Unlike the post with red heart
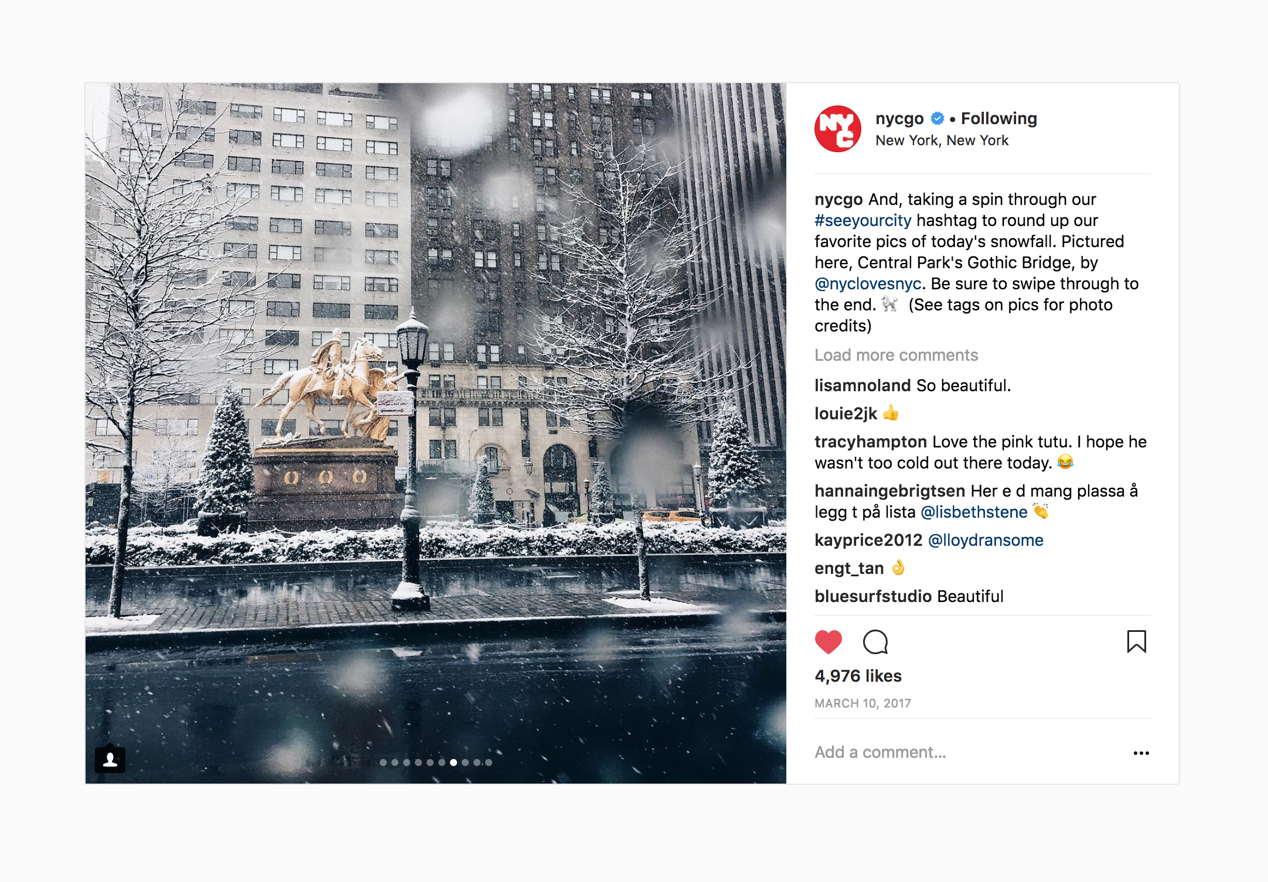This screenshot has height=882, width=1268. pos(828,642)
